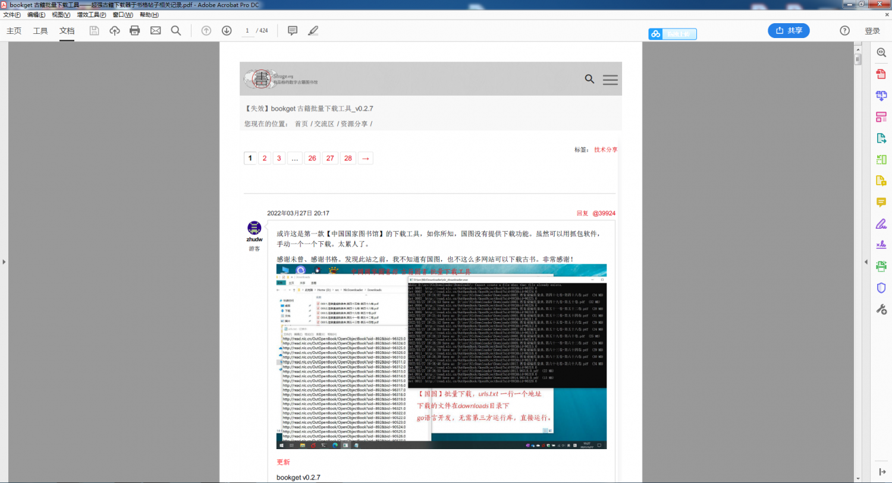Click inside the page number input field
This screenshot has width=892, height=483.
coord(247,30)
